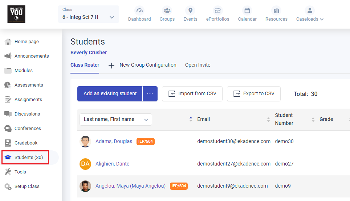Open Setup Class in the sidebar
The width and height of the screenshot is (350, 201).
click(x=27, y=187)
